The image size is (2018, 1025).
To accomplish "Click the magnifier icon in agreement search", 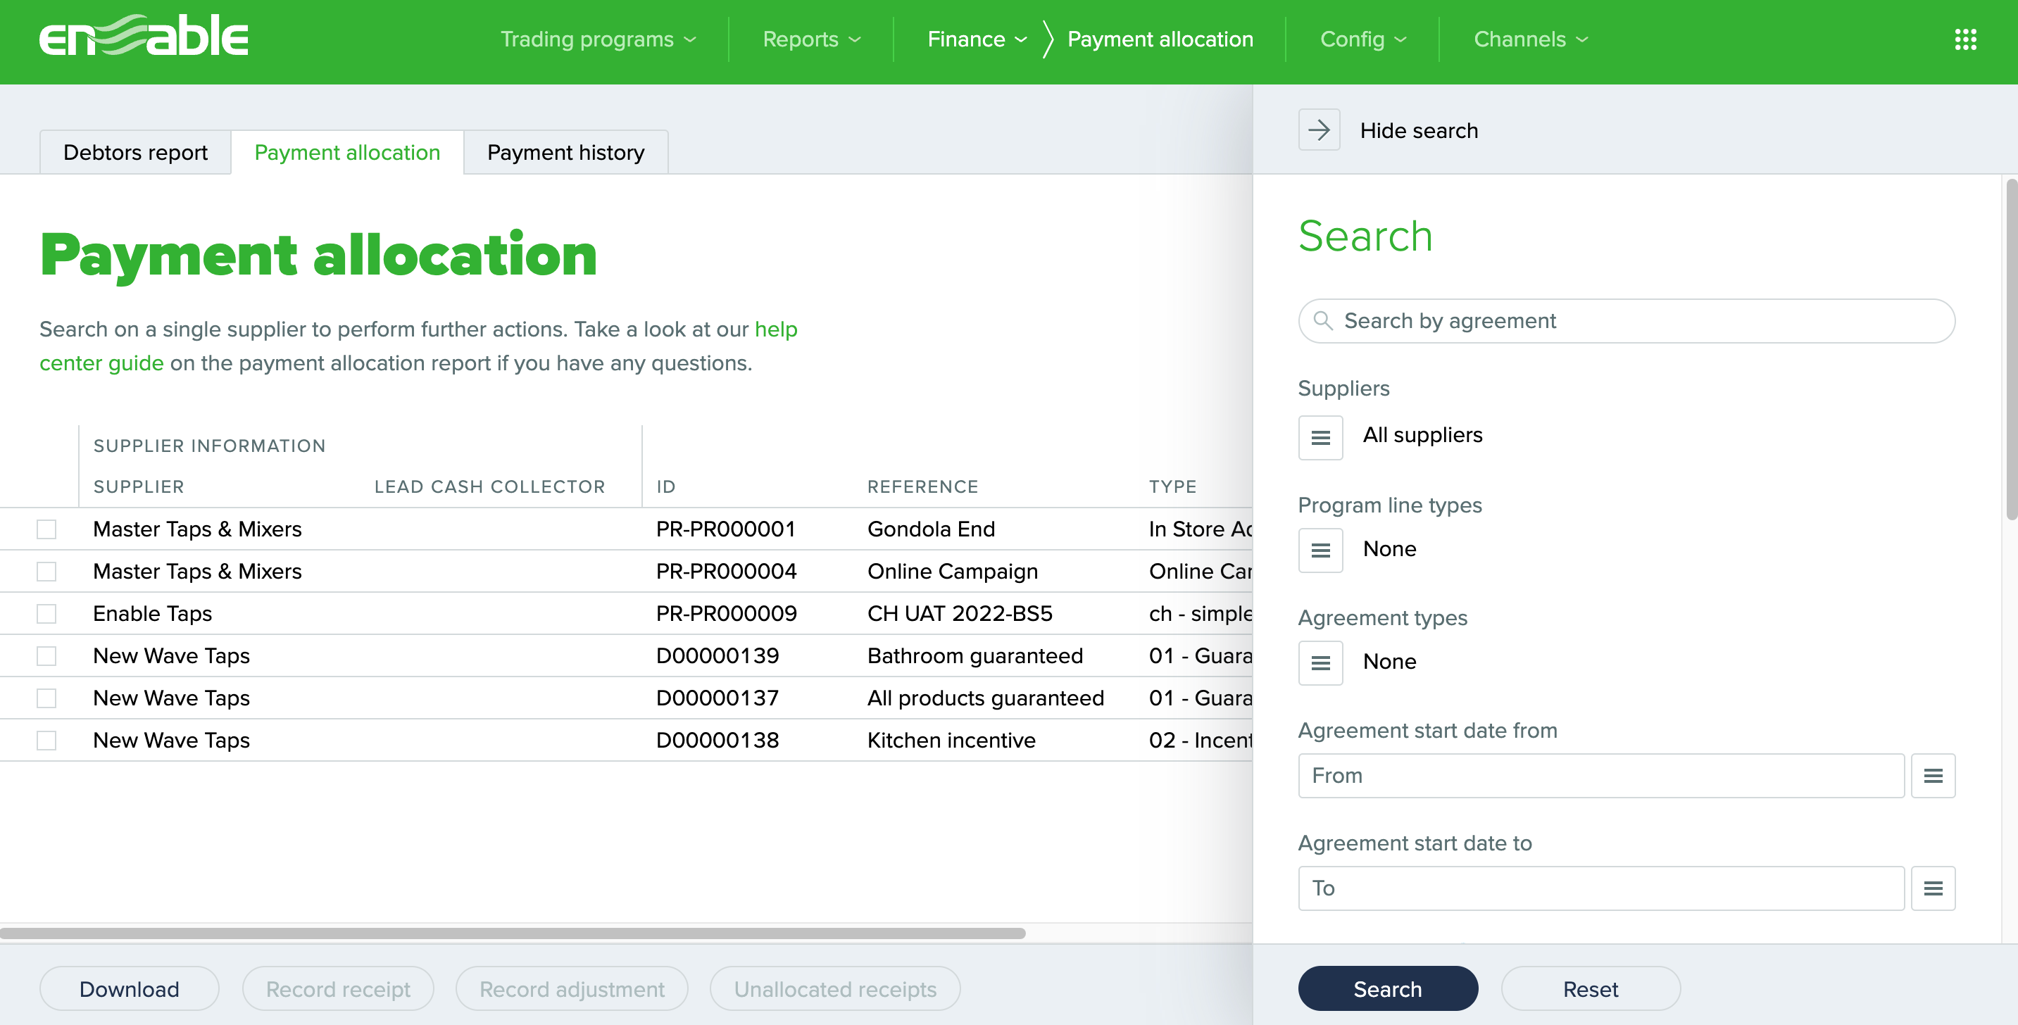I will [x=1323, y=321].
